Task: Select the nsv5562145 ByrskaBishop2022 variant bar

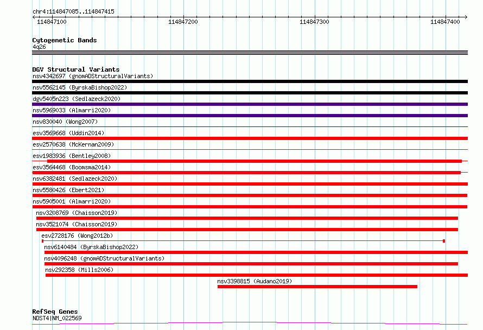Action: (x=250, y=93)
